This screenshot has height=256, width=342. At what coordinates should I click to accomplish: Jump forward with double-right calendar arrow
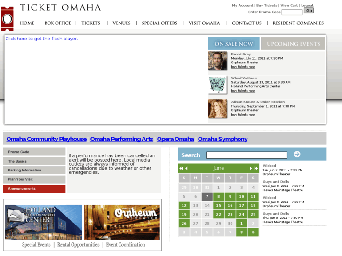[256, 168]
